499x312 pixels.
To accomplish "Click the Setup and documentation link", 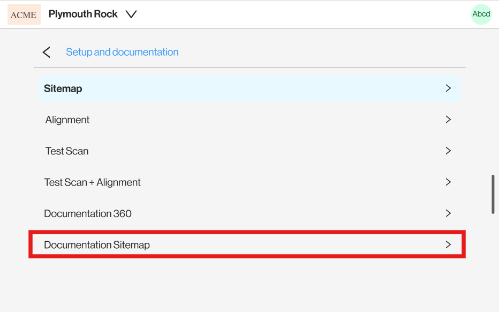I will point(122,52).
